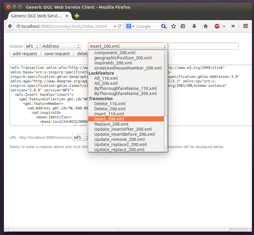Navigate forward using the forward arrow
This screenshot has width=254, height=235.
(x=18, y=26)
